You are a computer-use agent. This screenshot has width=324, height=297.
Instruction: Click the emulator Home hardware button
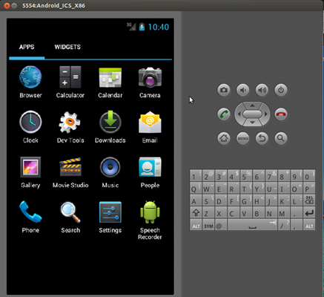point(224,138)
